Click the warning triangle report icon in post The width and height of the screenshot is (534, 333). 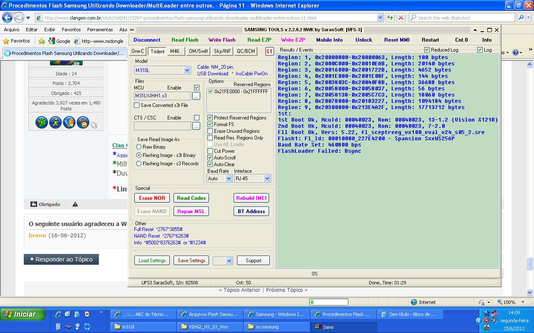75,204
